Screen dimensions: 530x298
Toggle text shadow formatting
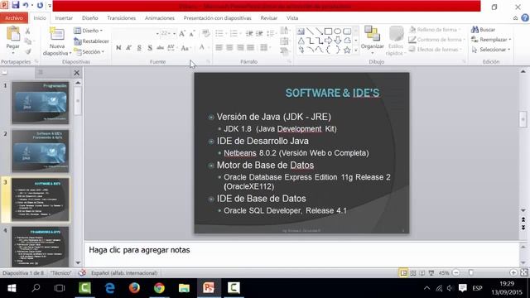[150, 48]
